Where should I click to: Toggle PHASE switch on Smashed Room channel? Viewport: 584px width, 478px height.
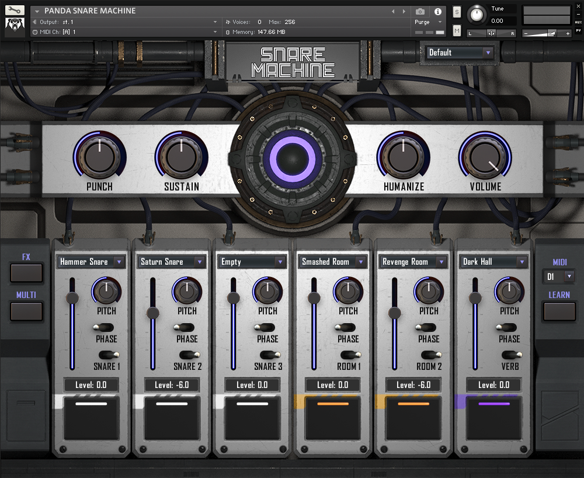pos(345,327)
